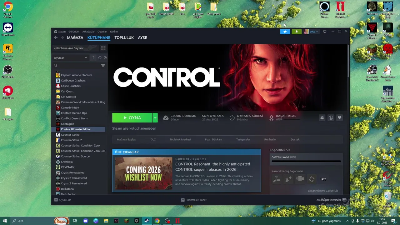Image resolution: width=400 pixels, height=225 pixels.
Task: Click Epic Games in the taskbar
Action: [137, 221]
